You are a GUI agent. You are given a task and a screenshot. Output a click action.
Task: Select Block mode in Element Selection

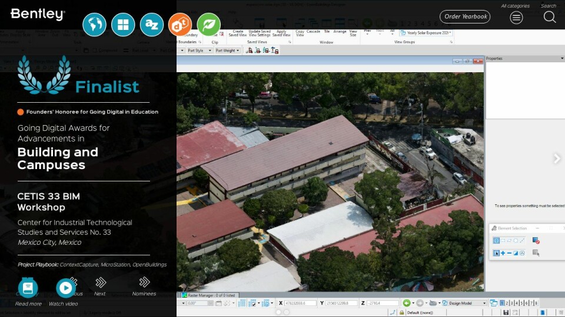pos(503,241)
